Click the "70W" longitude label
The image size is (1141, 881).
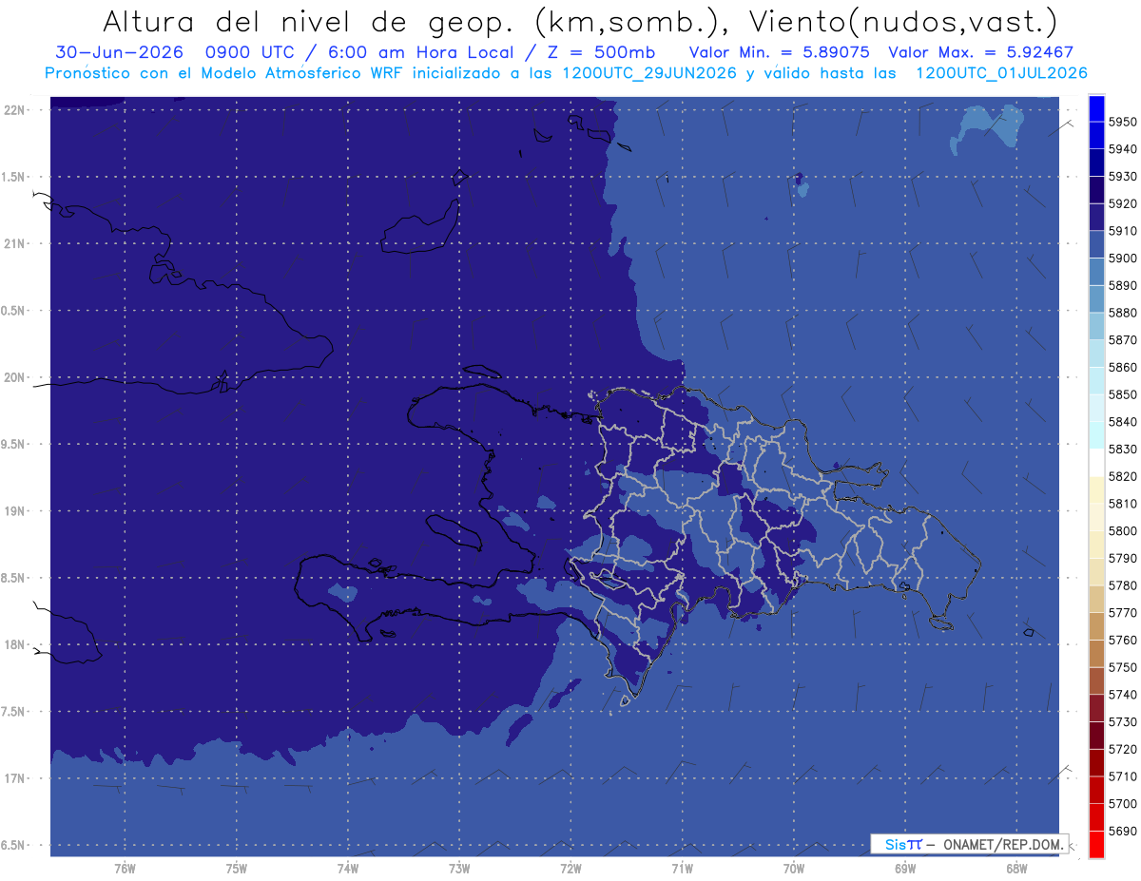coord(794,869)
